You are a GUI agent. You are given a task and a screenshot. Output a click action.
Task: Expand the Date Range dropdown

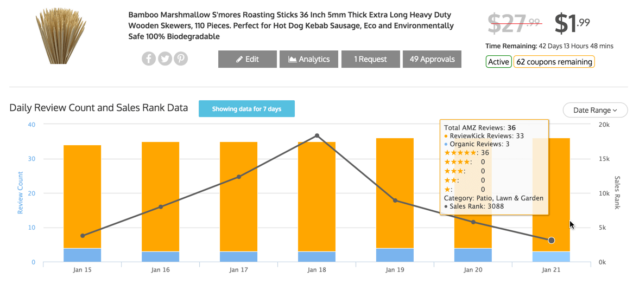click(x=595, y=110)
